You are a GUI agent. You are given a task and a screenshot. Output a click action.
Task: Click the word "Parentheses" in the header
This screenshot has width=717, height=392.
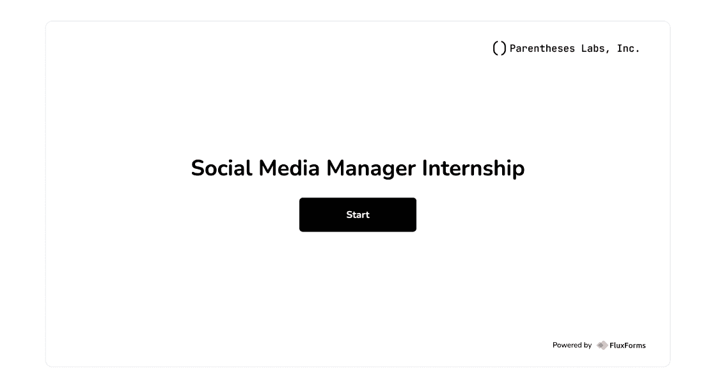[542, 49]
